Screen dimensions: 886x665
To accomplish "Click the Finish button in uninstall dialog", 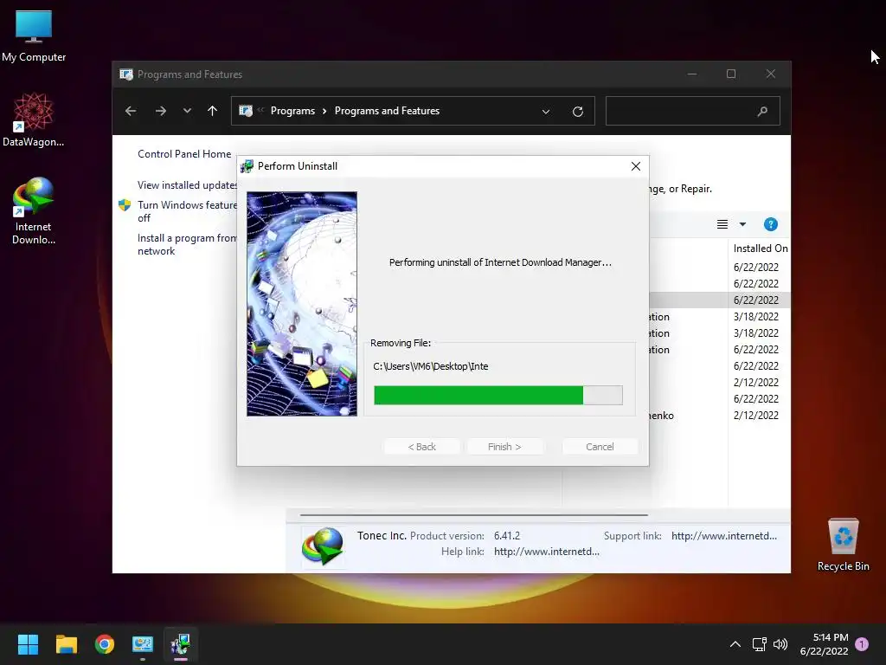I will coord(504,447).
